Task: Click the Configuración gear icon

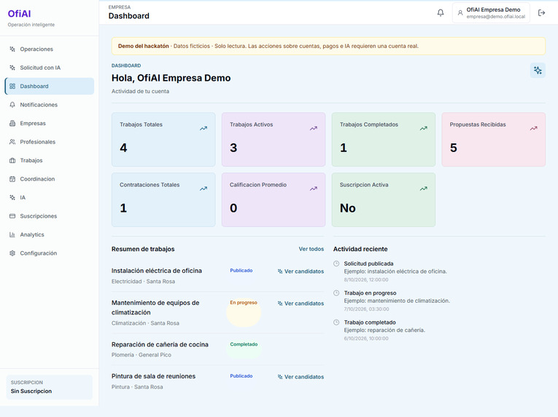Action: pyautogui.click(x=12, y=253)
